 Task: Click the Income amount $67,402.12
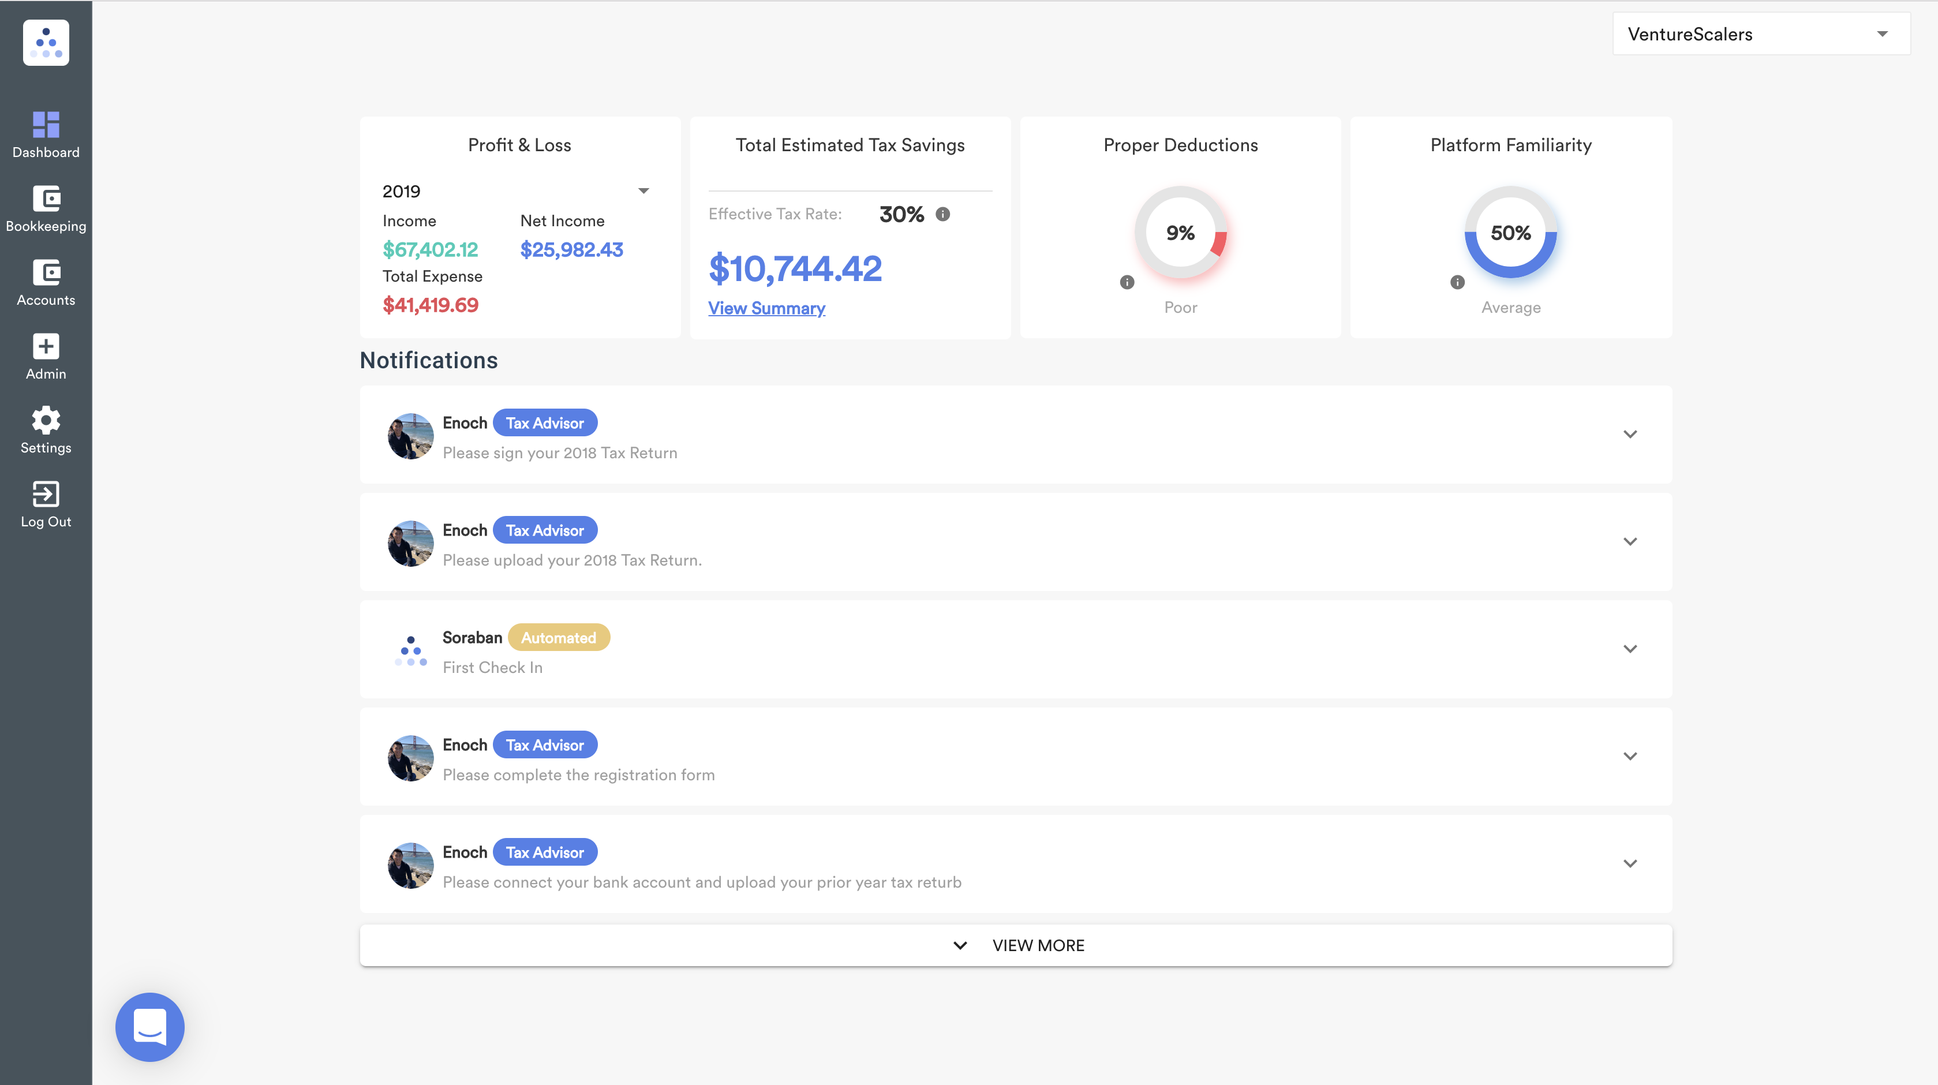(431, 249)
